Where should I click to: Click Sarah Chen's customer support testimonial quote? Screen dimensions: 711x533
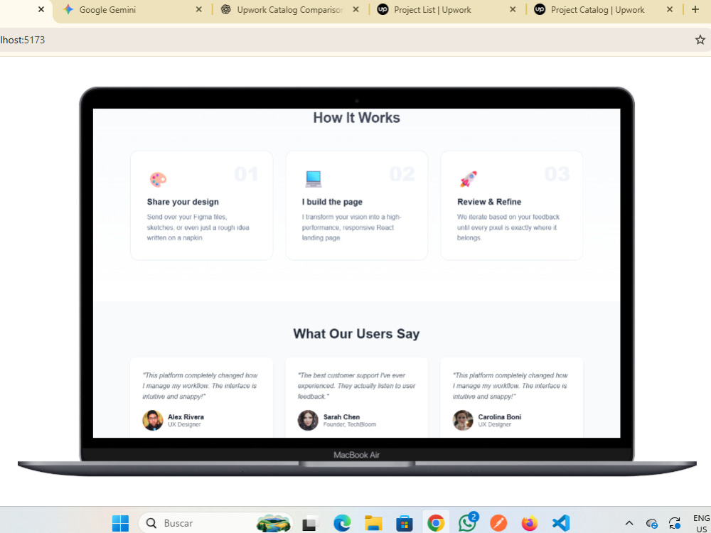pyautogui.click(x=356, y=386)
